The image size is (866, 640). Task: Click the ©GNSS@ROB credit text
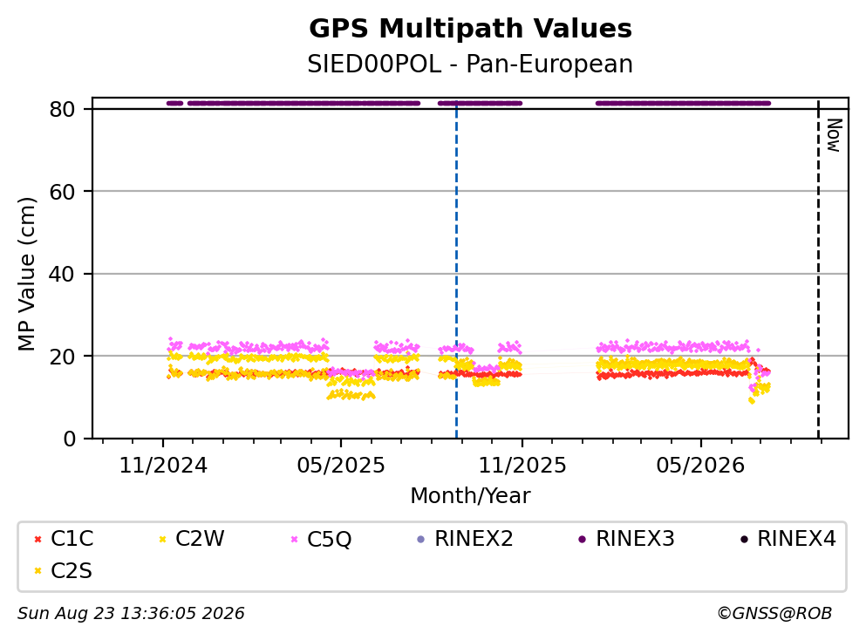pyautogui.click(x=774, y=614)
